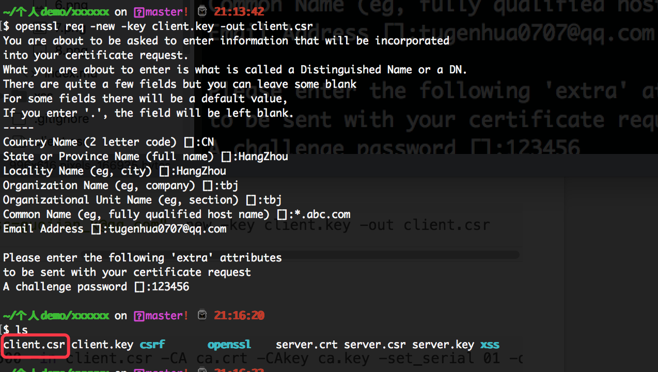Click the Country Name value CN
Image resolution: width=658 pixels, height=372 pixels.
[208, 142]
